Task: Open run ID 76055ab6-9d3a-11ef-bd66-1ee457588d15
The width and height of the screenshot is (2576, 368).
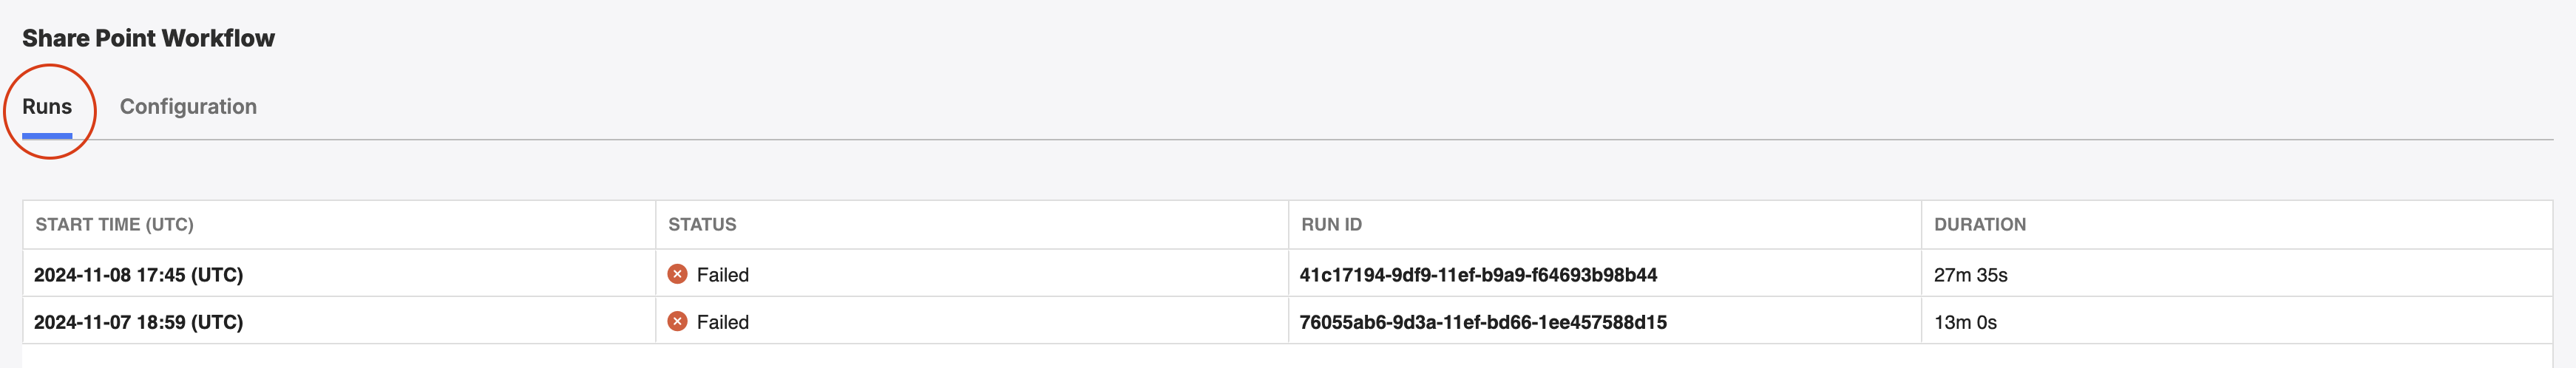Action: pyautogui.click(x=1483, y=322)
